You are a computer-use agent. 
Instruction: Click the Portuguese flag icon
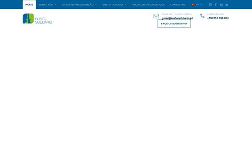pyautogui.click(x=193, y=5)
